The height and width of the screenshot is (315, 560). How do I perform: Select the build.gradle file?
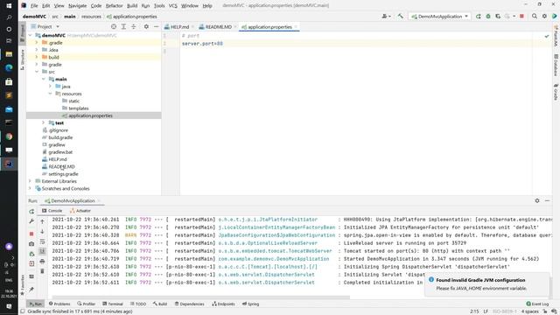(60, 137)
